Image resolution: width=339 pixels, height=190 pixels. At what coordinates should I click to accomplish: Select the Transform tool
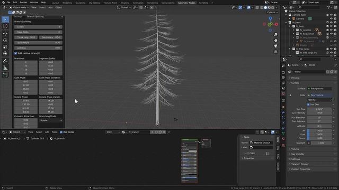5,53
